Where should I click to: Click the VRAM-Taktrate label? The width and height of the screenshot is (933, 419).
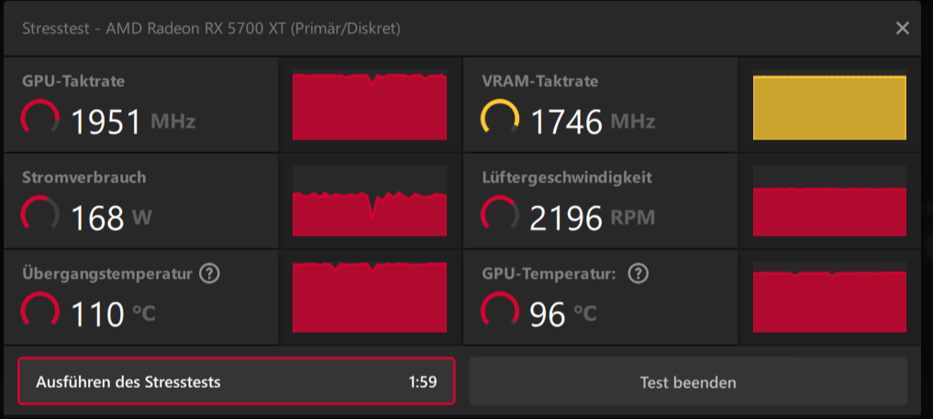point(539,82)
